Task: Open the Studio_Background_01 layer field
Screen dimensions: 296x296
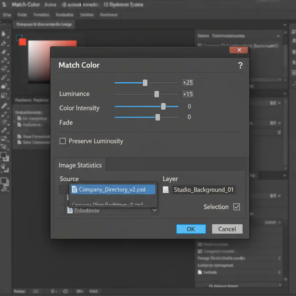Action: click(x=203, y=190)
